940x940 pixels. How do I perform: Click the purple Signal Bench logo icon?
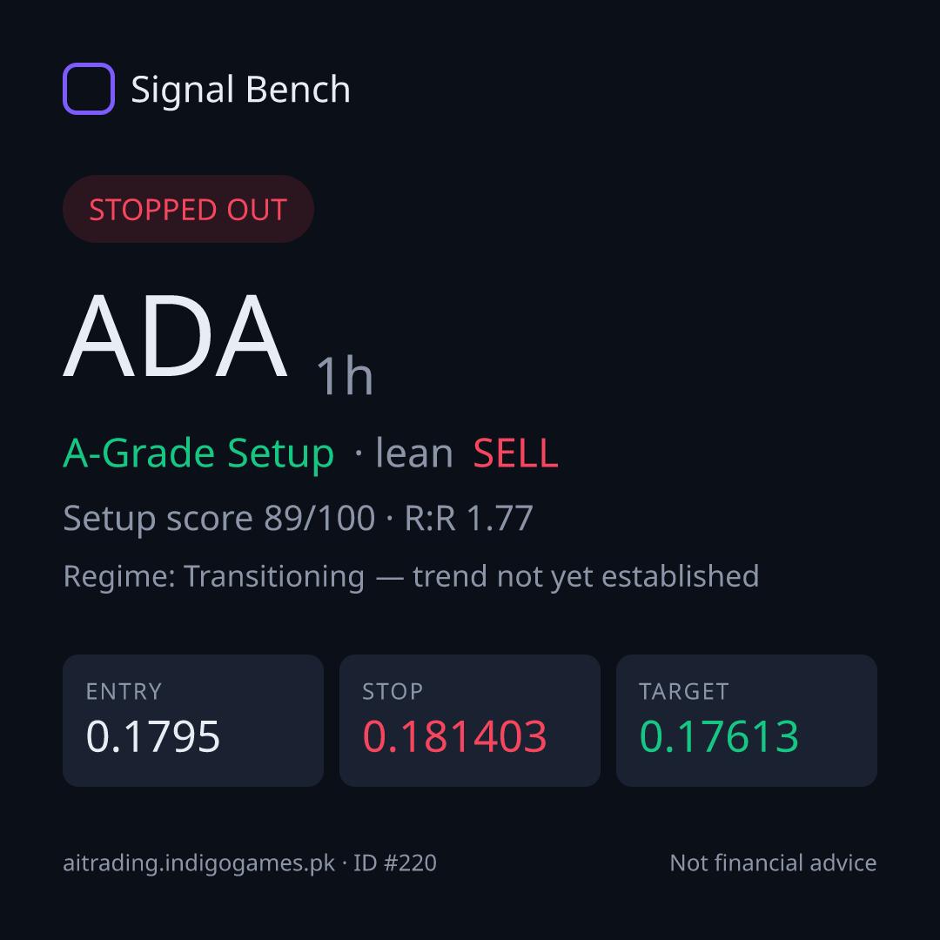click(x=89, y=89)
